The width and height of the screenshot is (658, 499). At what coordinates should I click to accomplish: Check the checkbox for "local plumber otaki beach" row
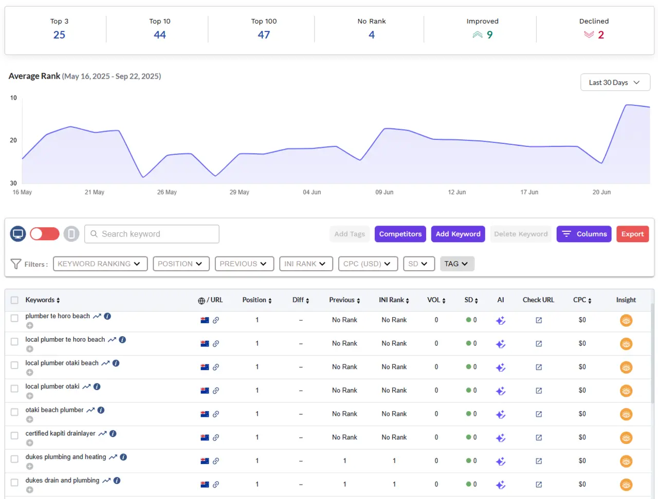[x=14, y=366]
